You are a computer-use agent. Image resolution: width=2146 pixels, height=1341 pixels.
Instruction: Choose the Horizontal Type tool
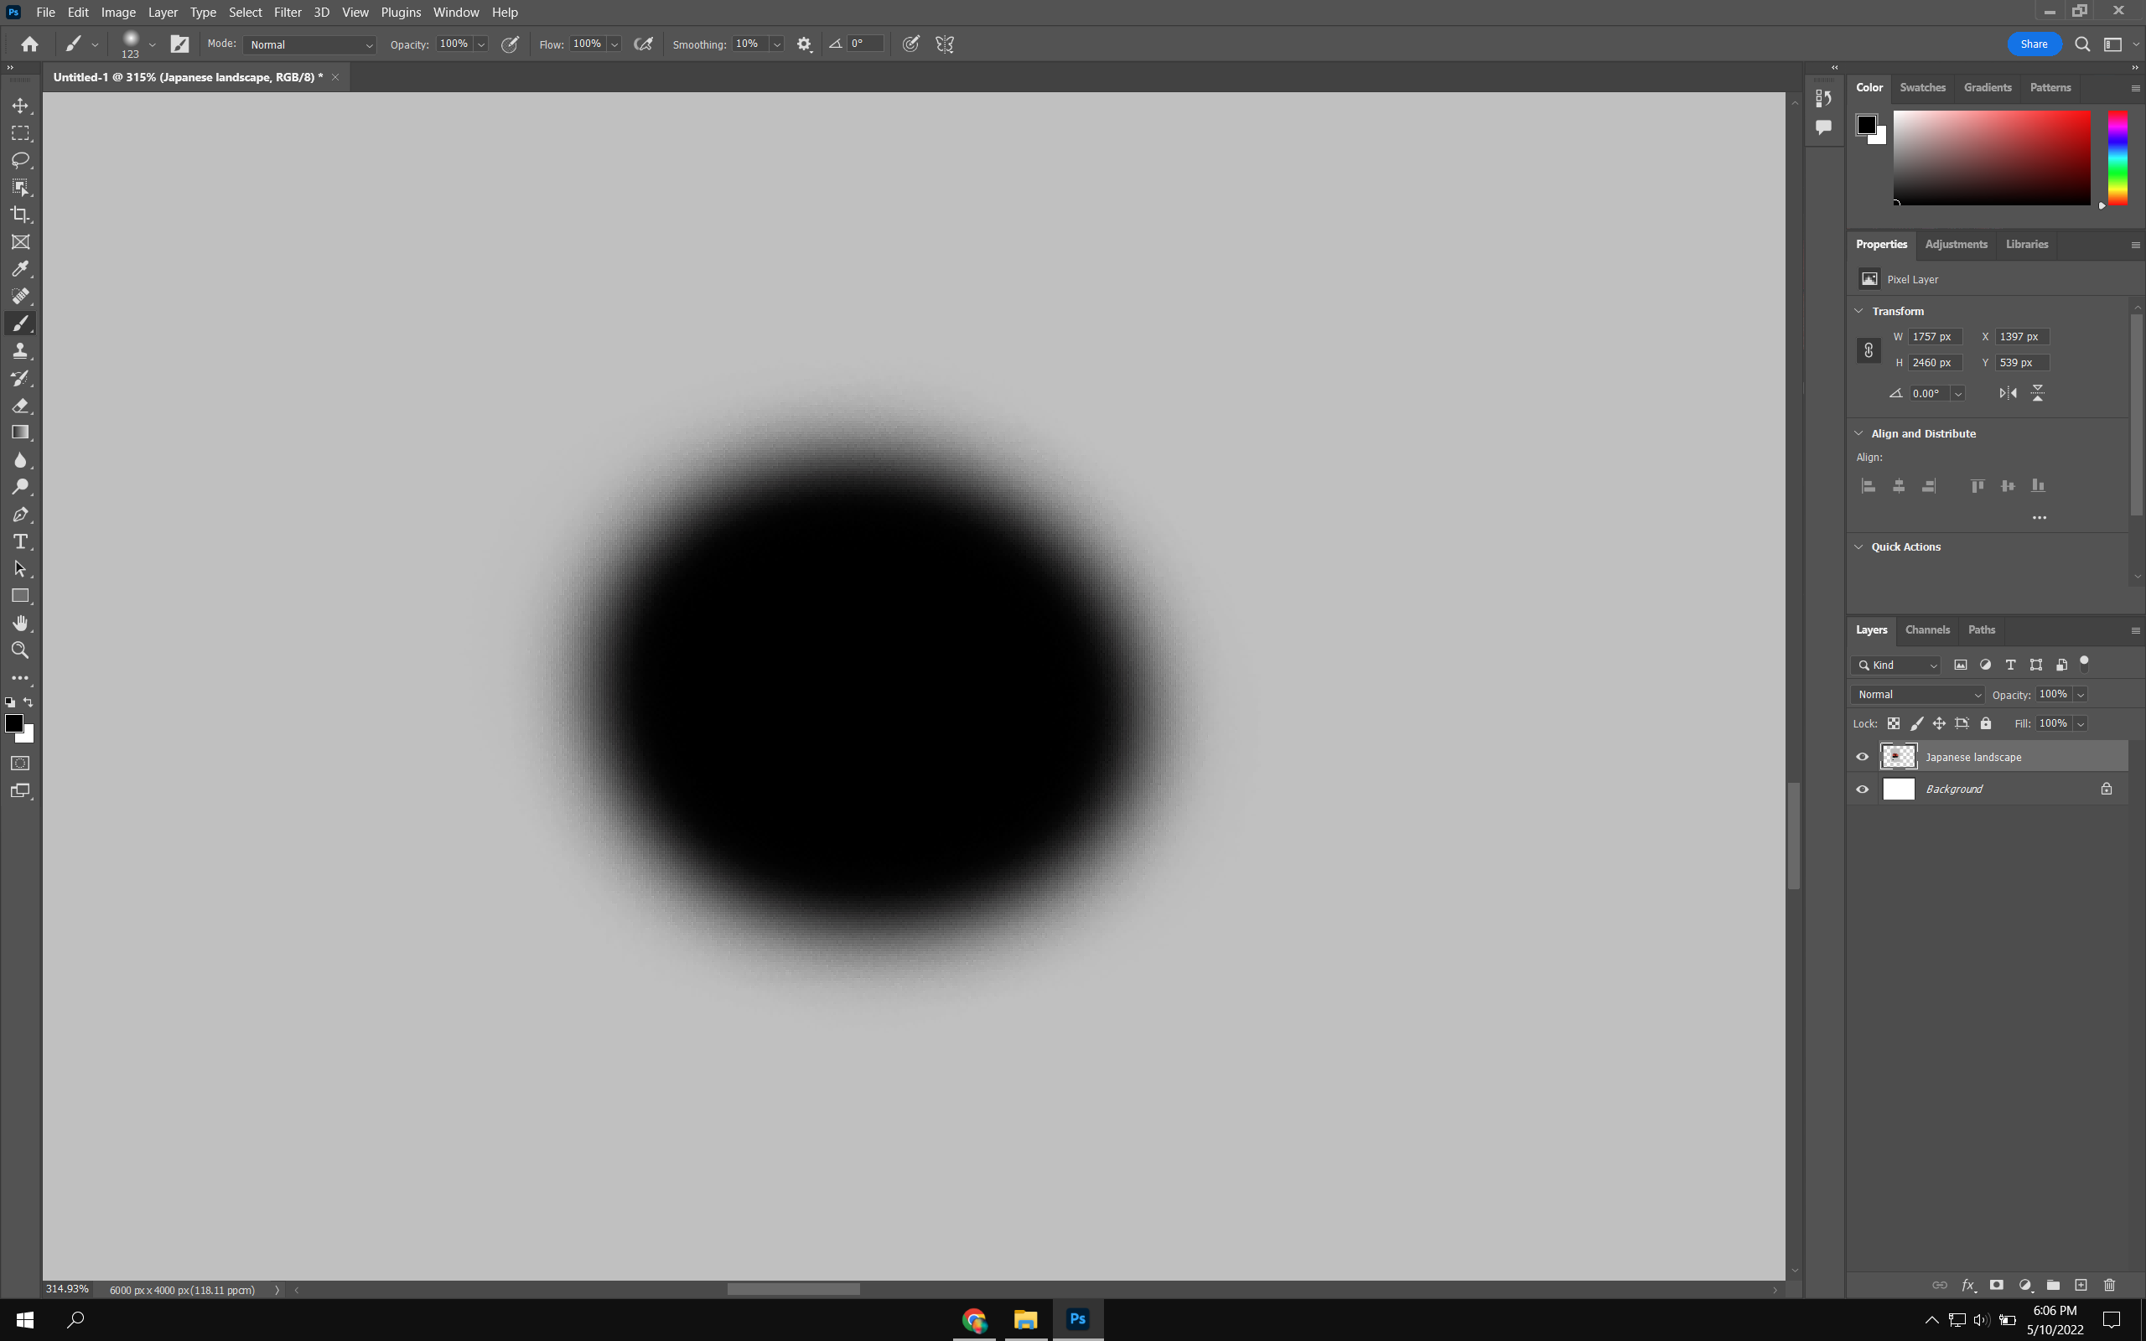[x=20, y=541]
